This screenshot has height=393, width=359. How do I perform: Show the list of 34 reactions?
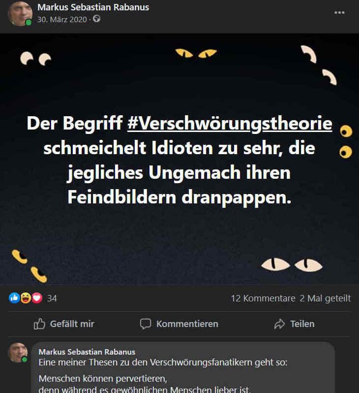click(52, 298)
